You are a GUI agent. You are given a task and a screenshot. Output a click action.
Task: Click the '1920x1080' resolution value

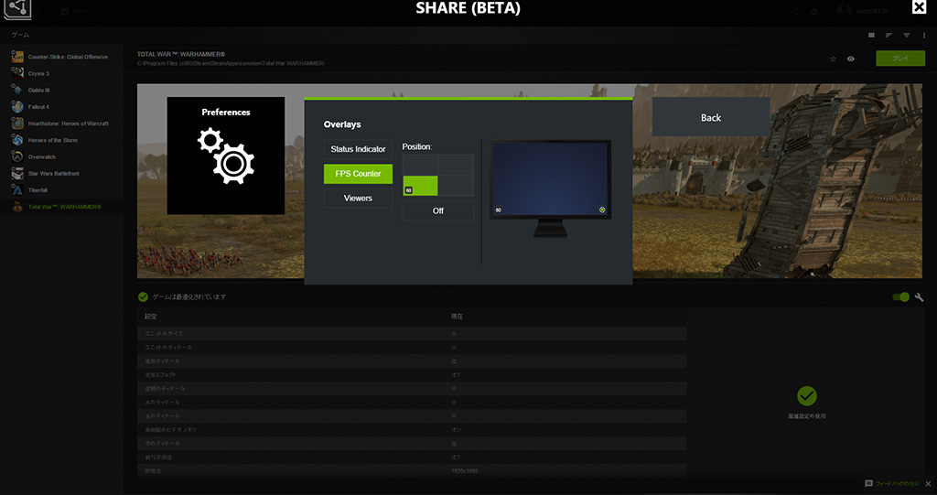pyautogui.click(x=465, y=471)
